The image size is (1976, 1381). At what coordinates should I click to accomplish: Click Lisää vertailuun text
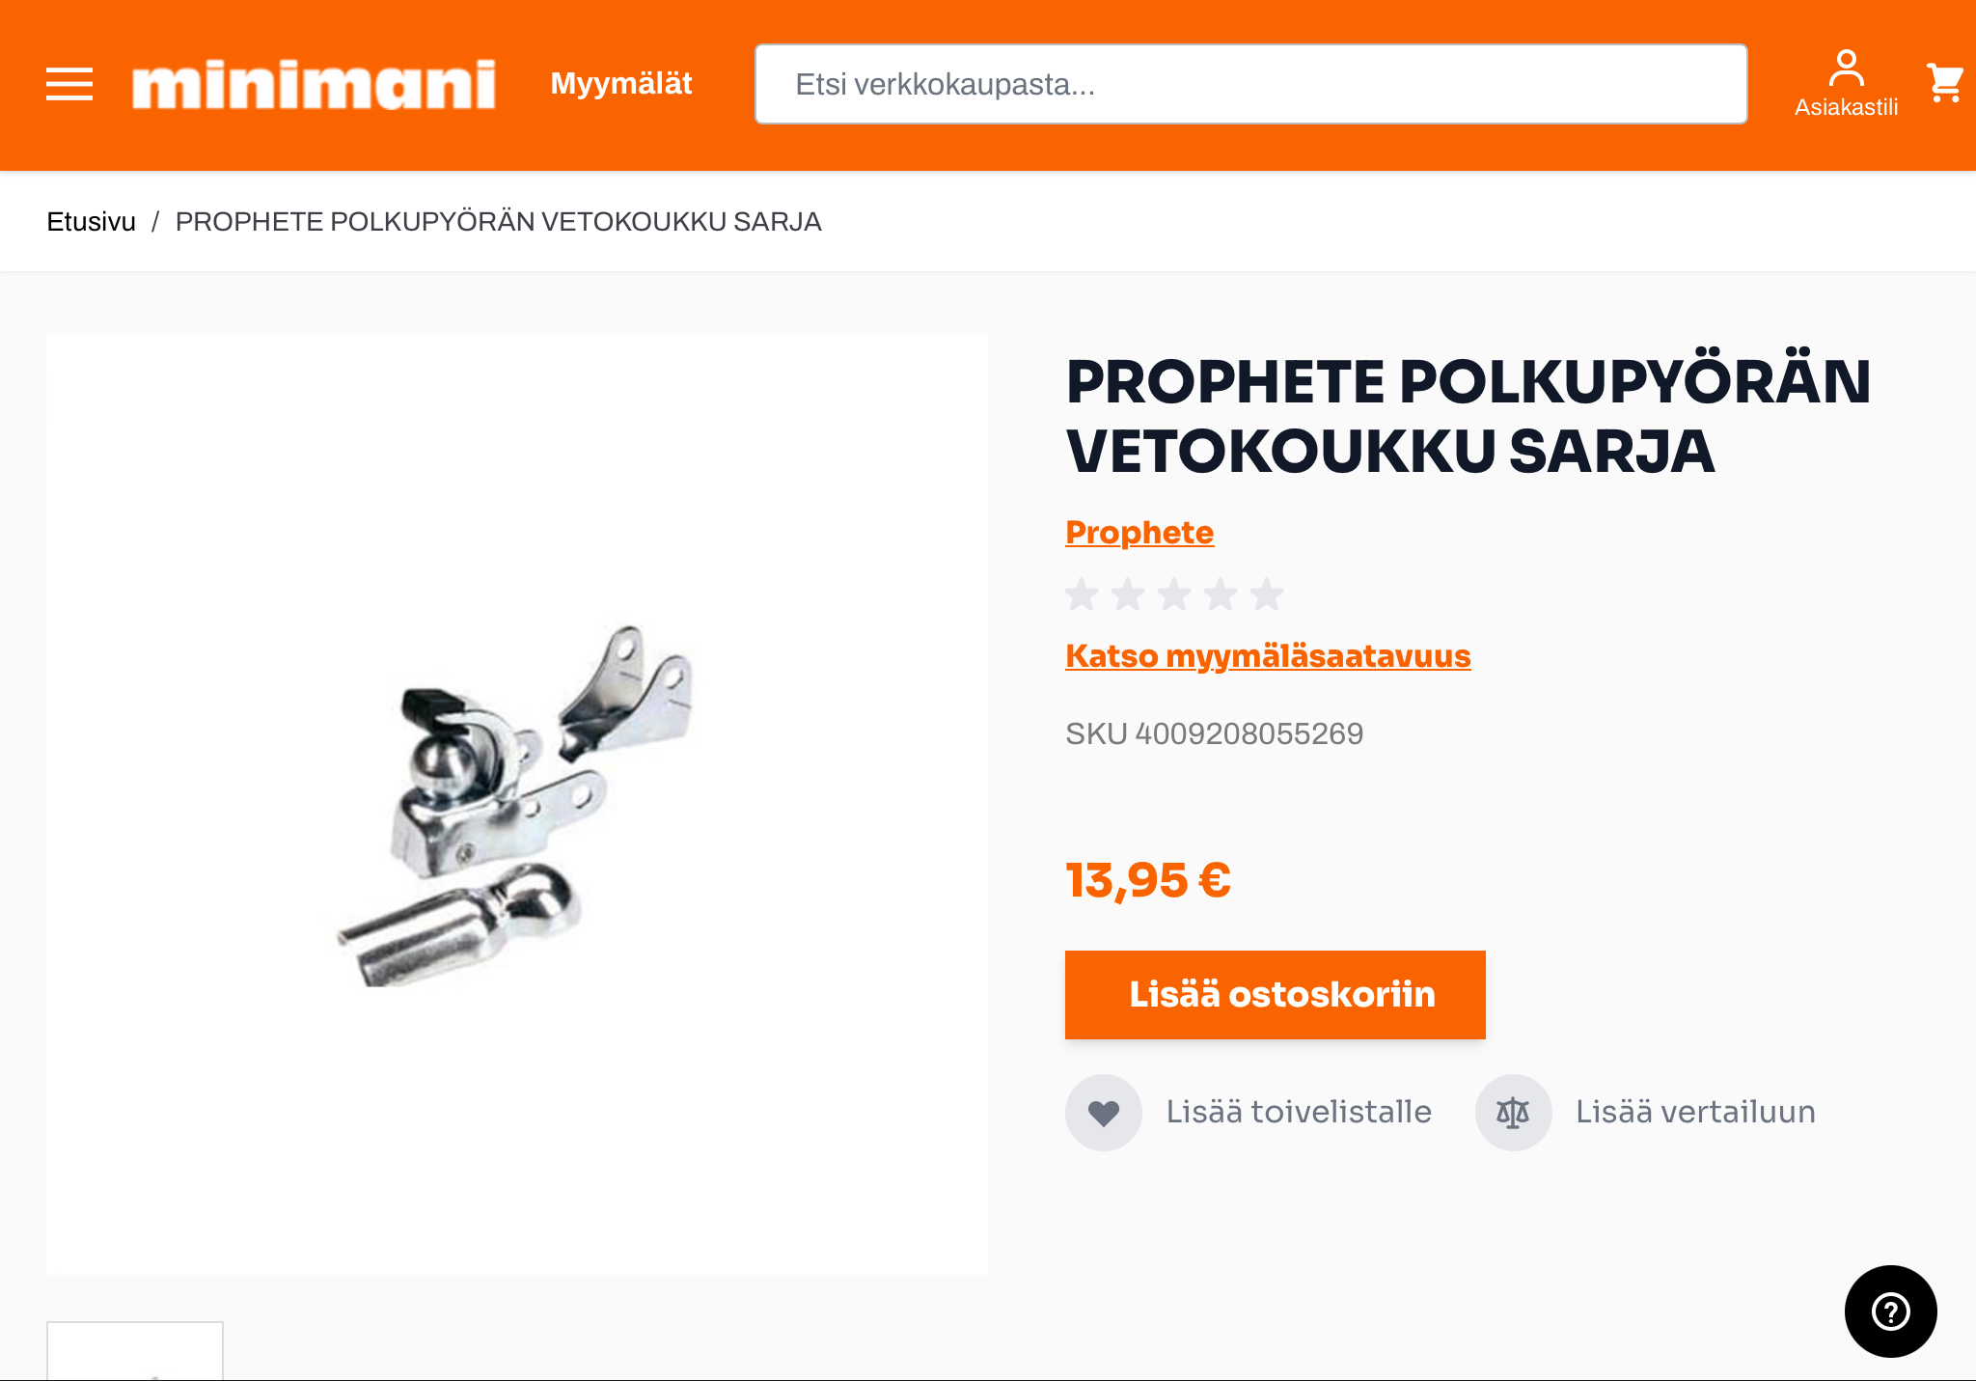coord(1695,1112)
